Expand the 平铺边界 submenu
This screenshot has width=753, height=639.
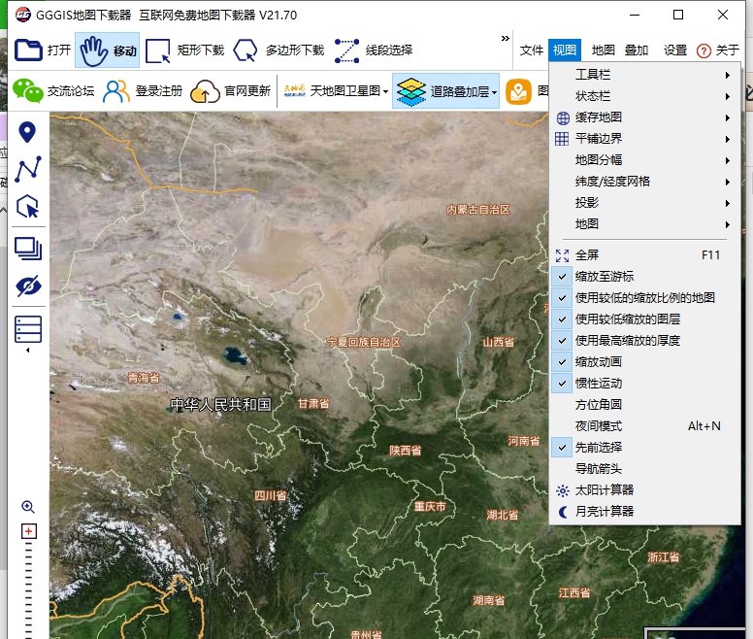tap(645, 139)
